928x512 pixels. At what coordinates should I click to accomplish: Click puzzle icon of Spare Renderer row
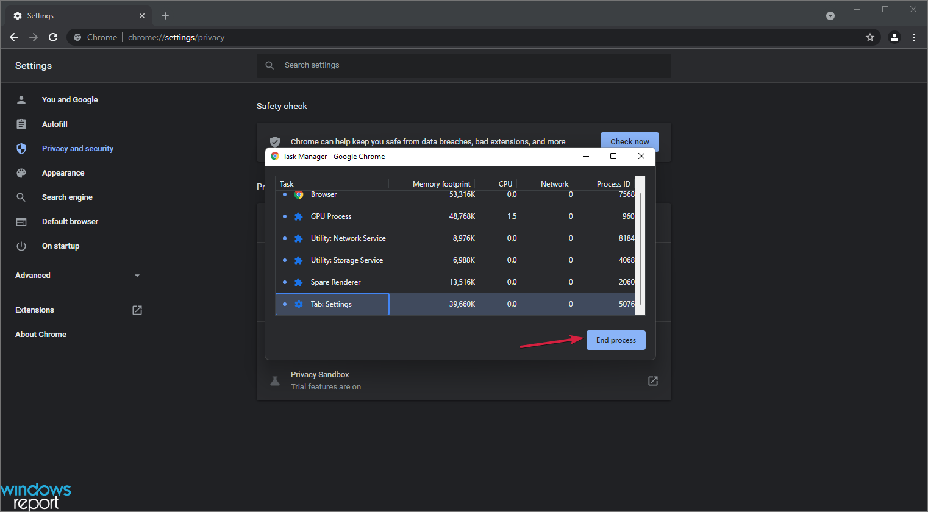(x=299, y=282)
